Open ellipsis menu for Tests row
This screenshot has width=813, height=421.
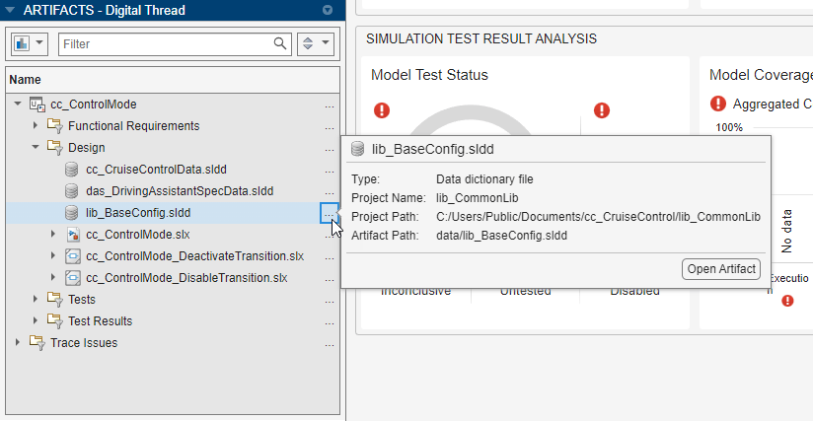pyautogui.click(x=330, y=301)
